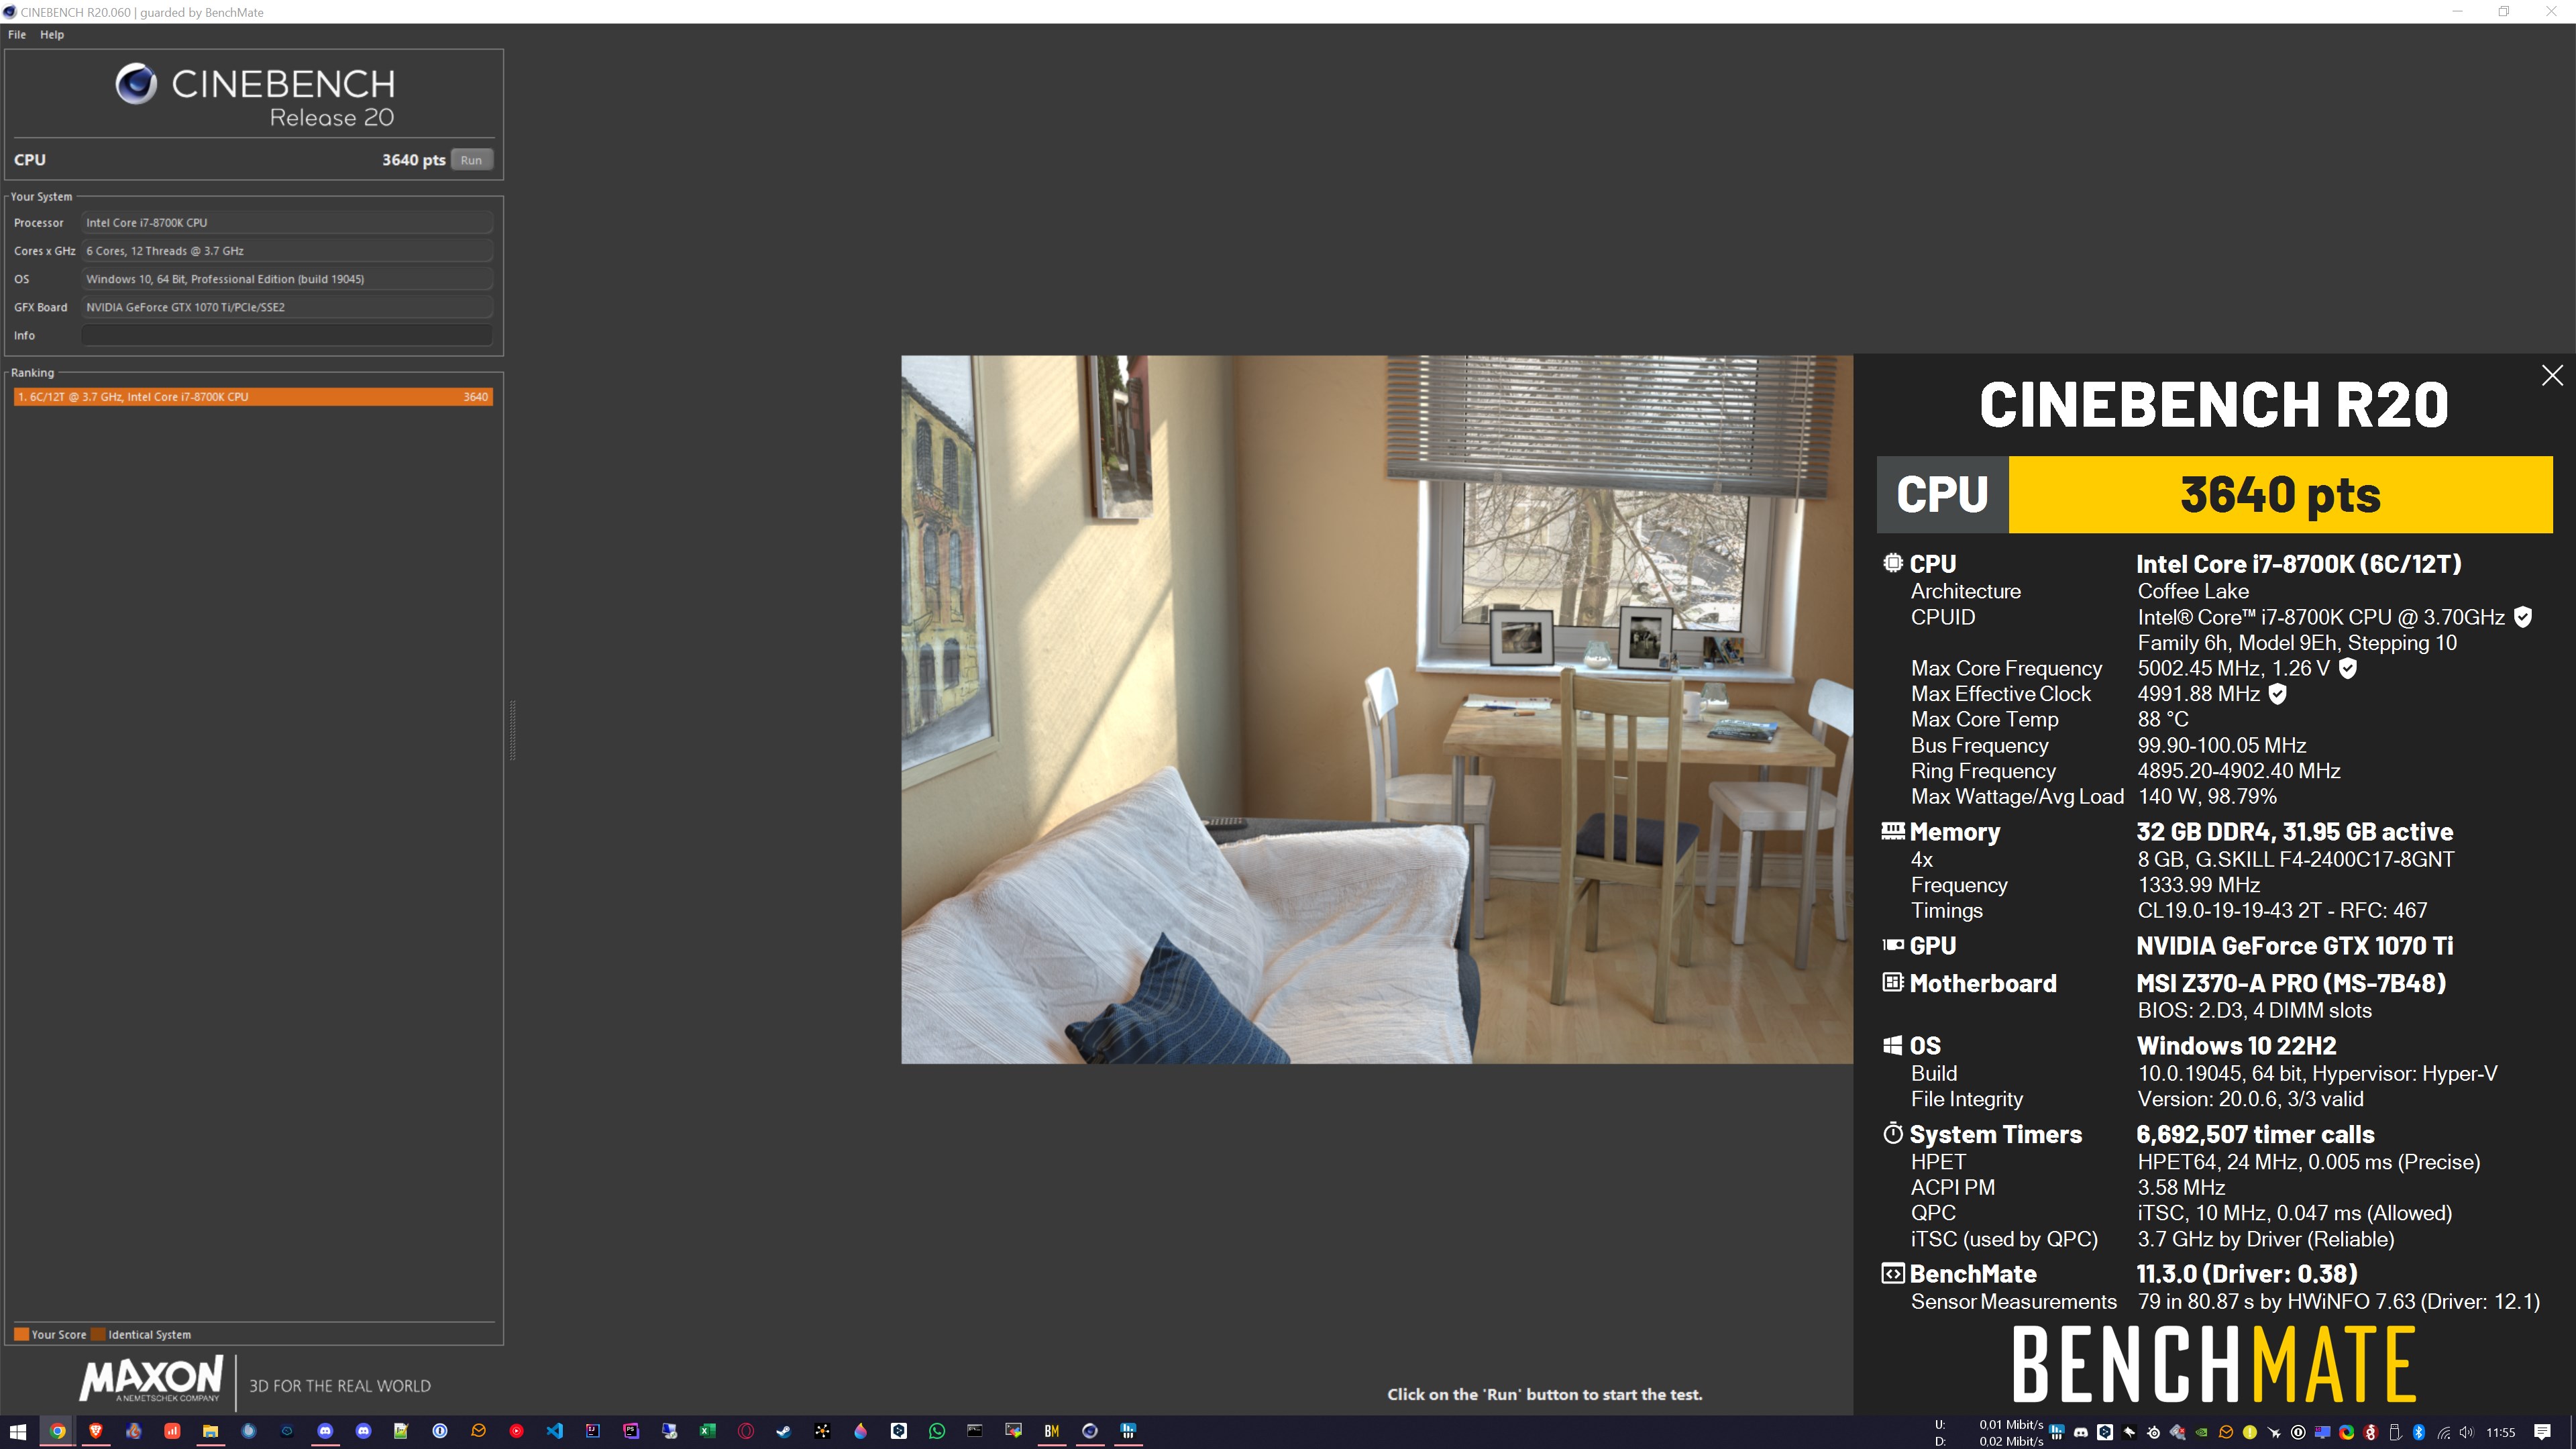Screen dimensions: 2576x1449
Task: Click the OS field showing Windows 10 build
Action: point(287,279)
